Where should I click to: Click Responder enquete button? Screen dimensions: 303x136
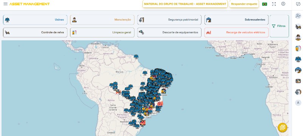click(244, 4)
